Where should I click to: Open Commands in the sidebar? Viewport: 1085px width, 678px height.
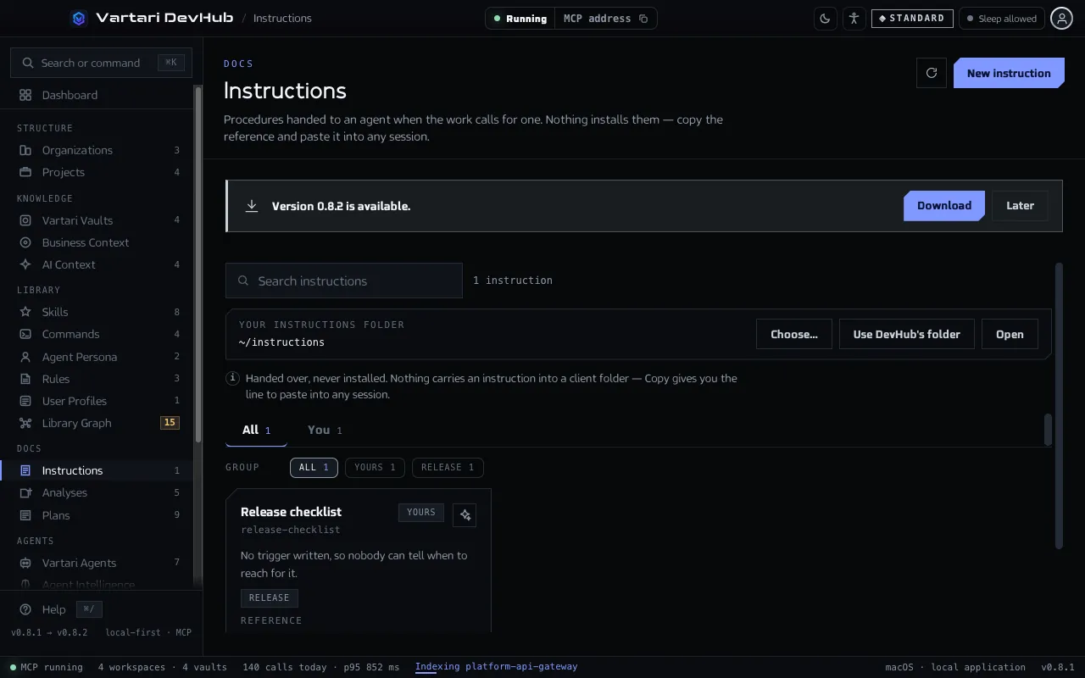tap(98, 334)
